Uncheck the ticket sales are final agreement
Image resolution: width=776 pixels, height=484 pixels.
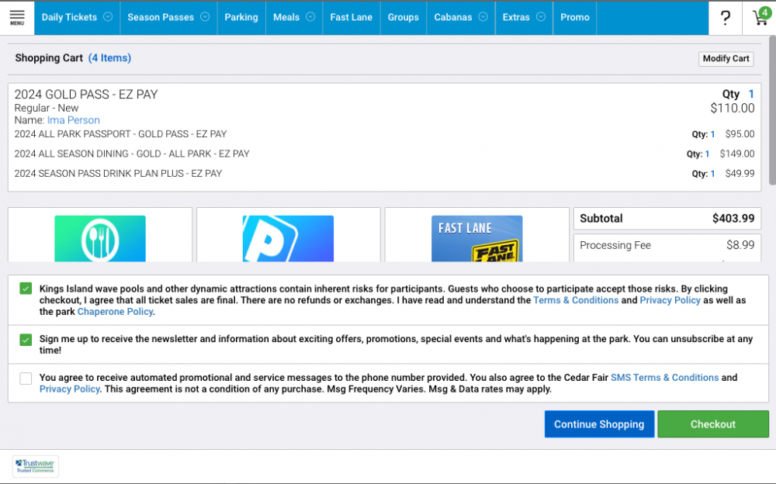(x=26, y=289)
